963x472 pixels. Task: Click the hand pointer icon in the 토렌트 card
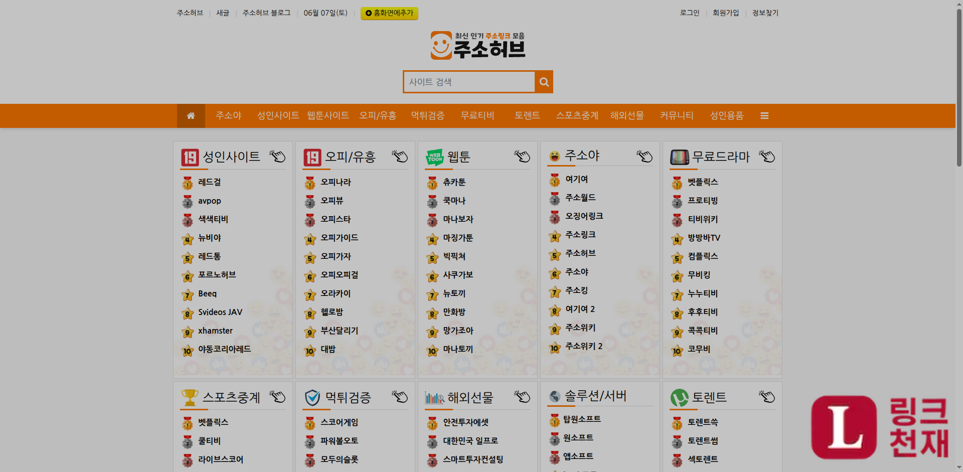[767, 397]
